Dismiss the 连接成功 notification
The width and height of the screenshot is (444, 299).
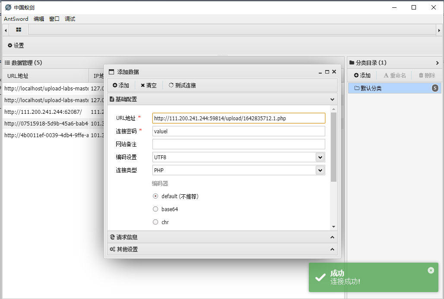point(431,270)
